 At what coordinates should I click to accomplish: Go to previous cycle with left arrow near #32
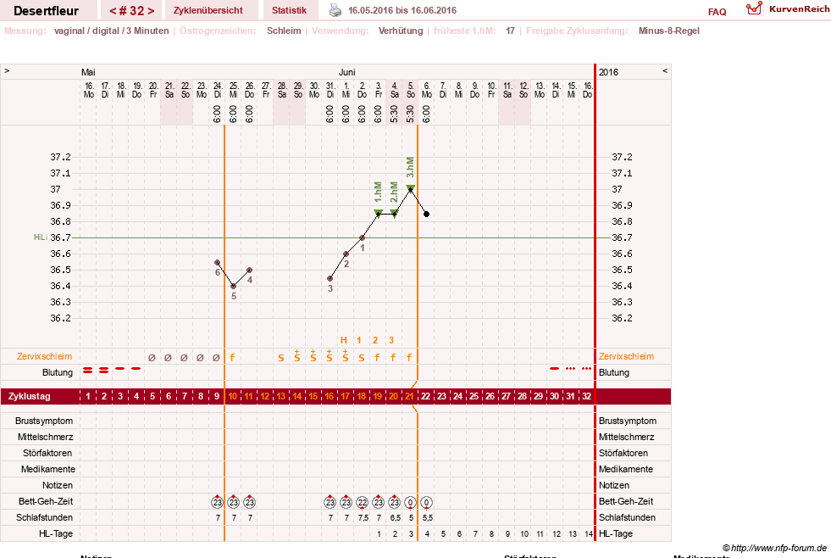(113, 11)
